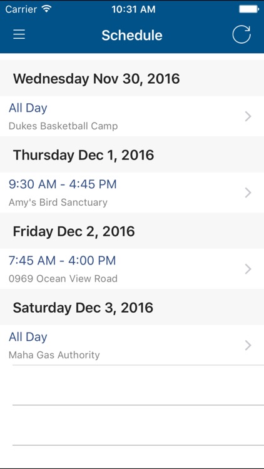The width and height of the screenshot is (264, 469).
Task: Tap the Schedule title
Action: click(x=132, y=35)
